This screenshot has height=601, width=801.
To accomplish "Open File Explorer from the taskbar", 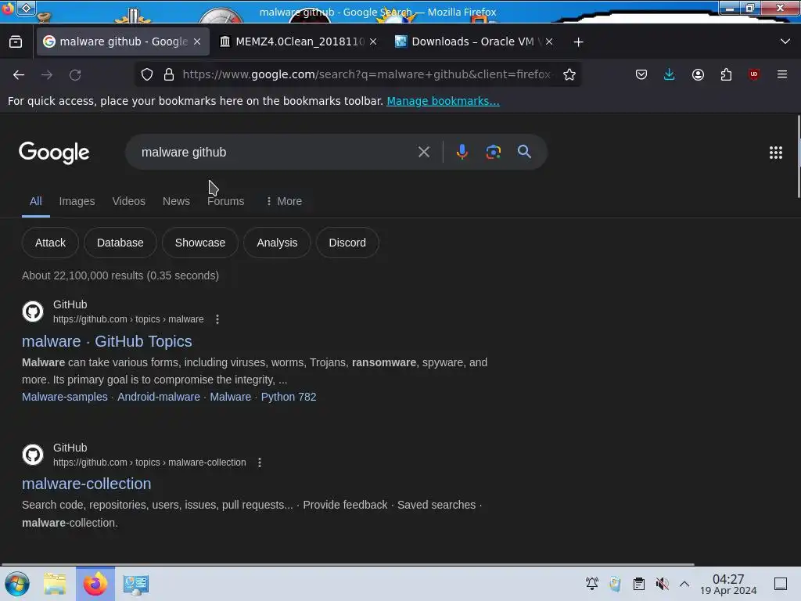I will 55,584.
